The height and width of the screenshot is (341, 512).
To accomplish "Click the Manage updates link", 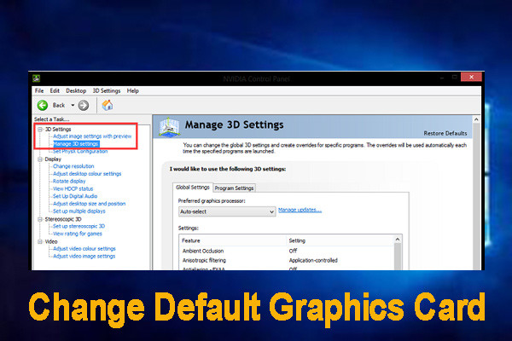I will coord(300,209).
